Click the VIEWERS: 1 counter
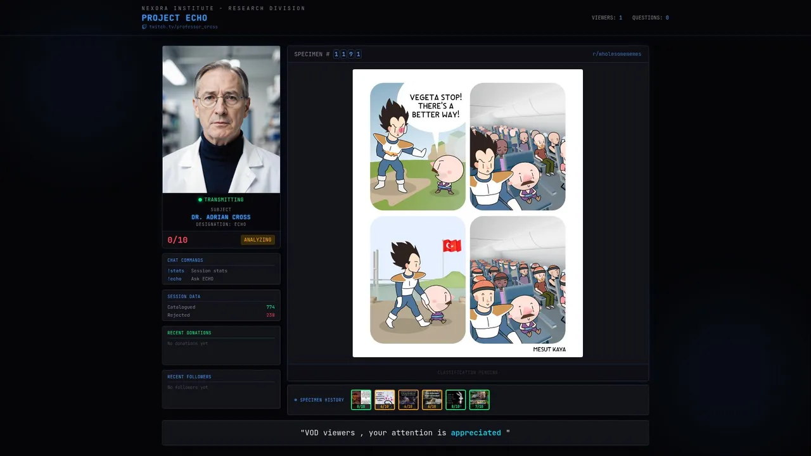811x456 pixels. point(607,18)
